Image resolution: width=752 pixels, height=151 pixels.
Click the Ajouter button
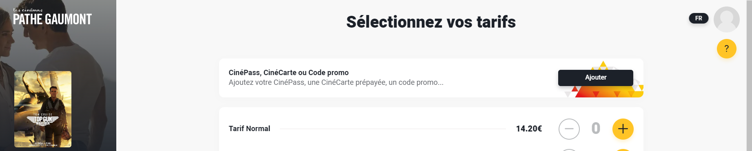click(x=595, y=78)
